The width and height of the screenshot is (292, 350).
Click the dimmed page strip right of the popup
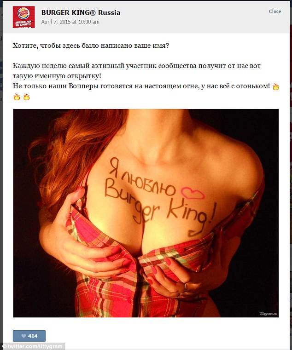[x=291, y=175]
